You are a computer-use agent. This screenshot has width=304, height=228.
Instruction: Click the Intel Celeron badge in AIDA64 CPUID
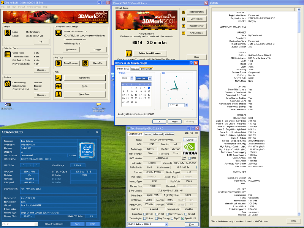point(87,150)
